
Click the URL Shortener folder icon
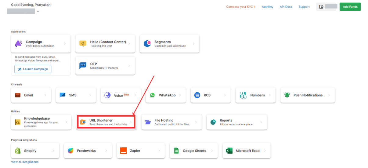coord(83,122)
